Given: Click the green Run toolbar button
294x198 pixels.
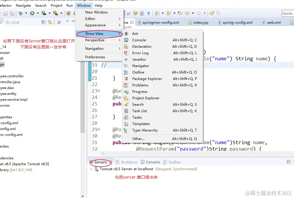Looking at the screenshot, I should (x=32, y=13).
